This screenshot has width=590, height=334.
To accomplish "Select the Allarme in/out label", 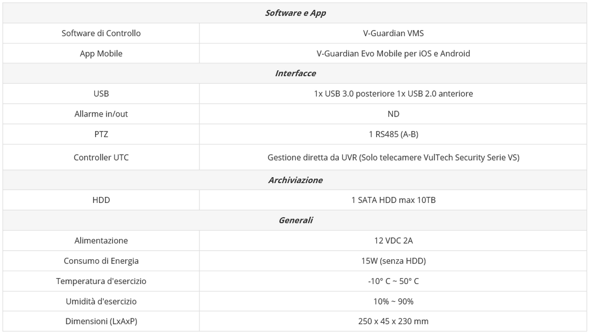I will [x=101, y=114].
